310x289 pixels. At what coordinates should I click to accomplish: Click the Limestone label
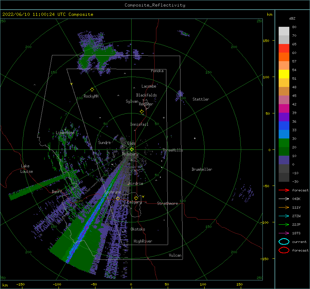(65, 133)
